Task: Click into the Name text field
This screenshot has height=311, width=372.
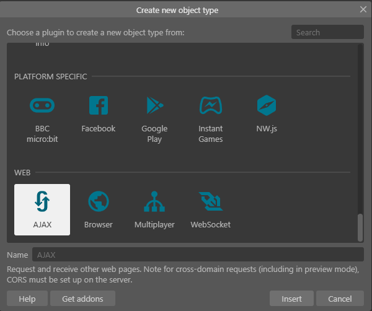Action: [x=198, y=255]
